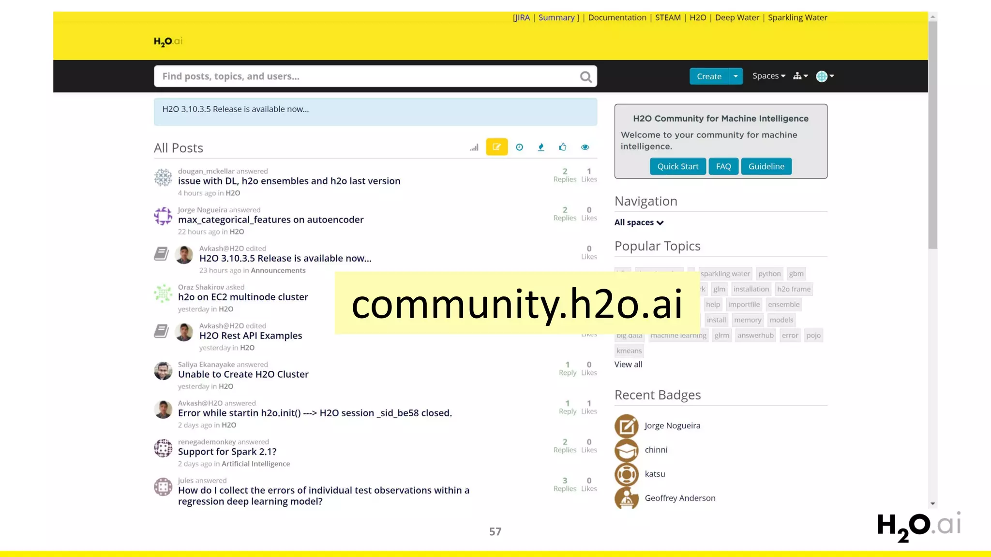The width and height of the screenshot is (991, 557).
Task: Select the highlighted edit sort icon
Action: (496, 147)
